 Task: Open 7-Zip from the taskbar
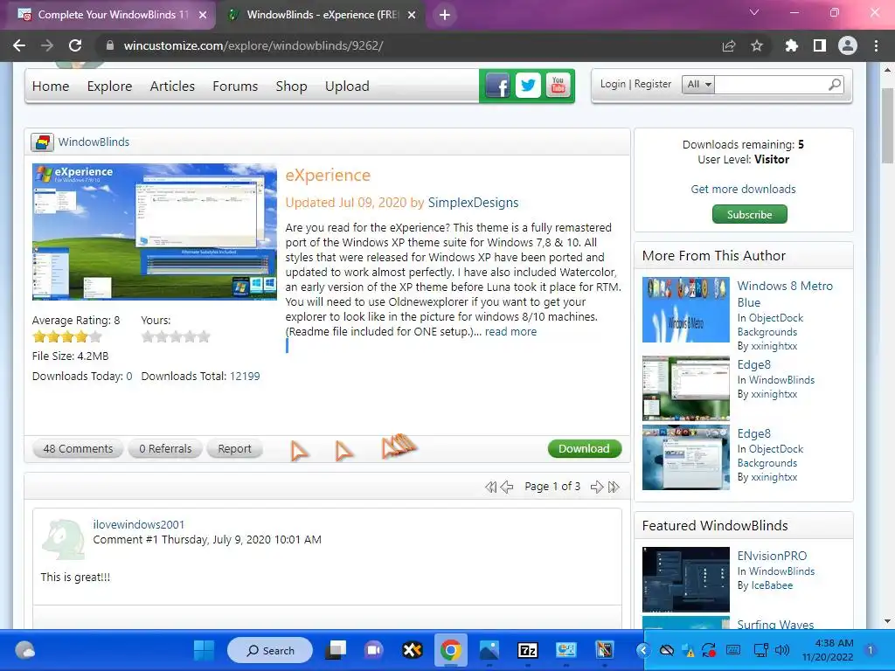click(528, 650)
